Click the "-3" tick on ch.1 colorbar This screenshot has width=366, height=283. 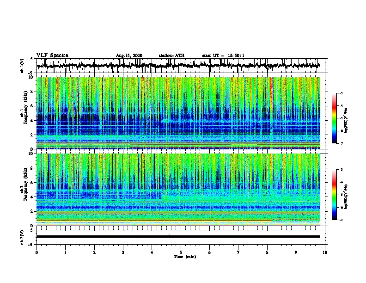click(341, 93)
